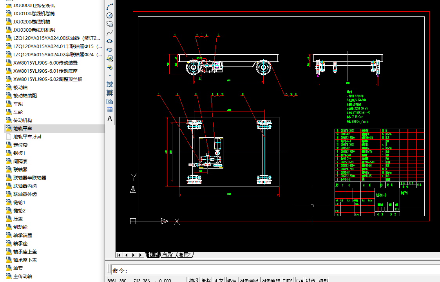The height and width of the screenshot is (282, 440).
Task: Toggle 捕捉 snap mode in status bar
Action: [x=194, y=280]
